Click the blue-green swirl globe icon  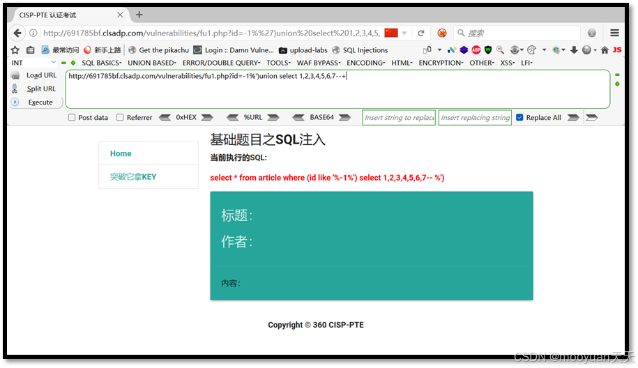(556, 50)
